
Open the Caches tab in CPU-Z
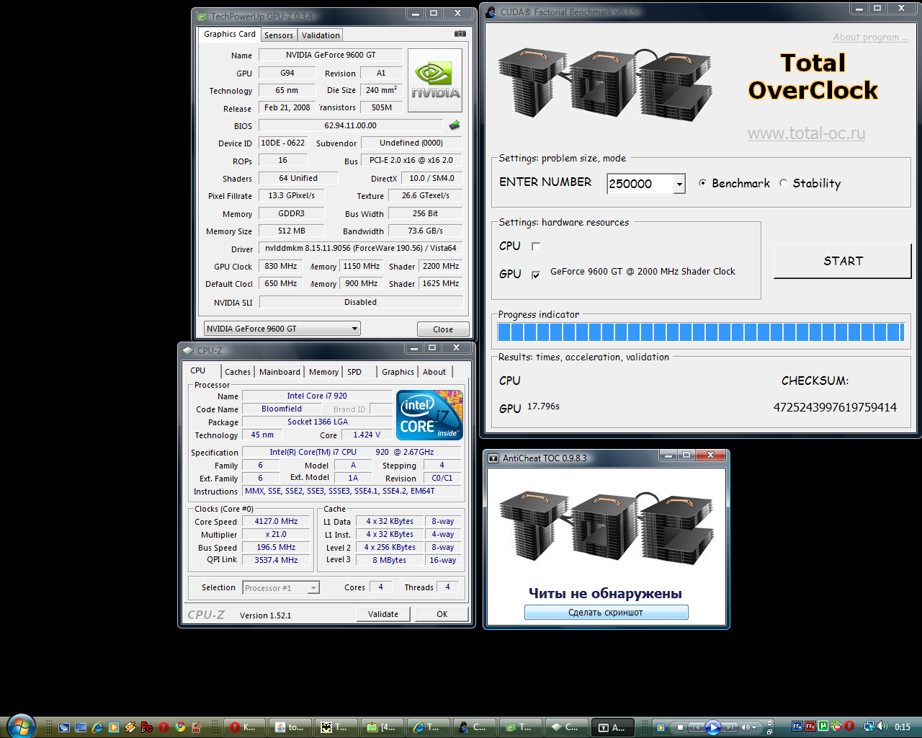(x=238, y=372)
